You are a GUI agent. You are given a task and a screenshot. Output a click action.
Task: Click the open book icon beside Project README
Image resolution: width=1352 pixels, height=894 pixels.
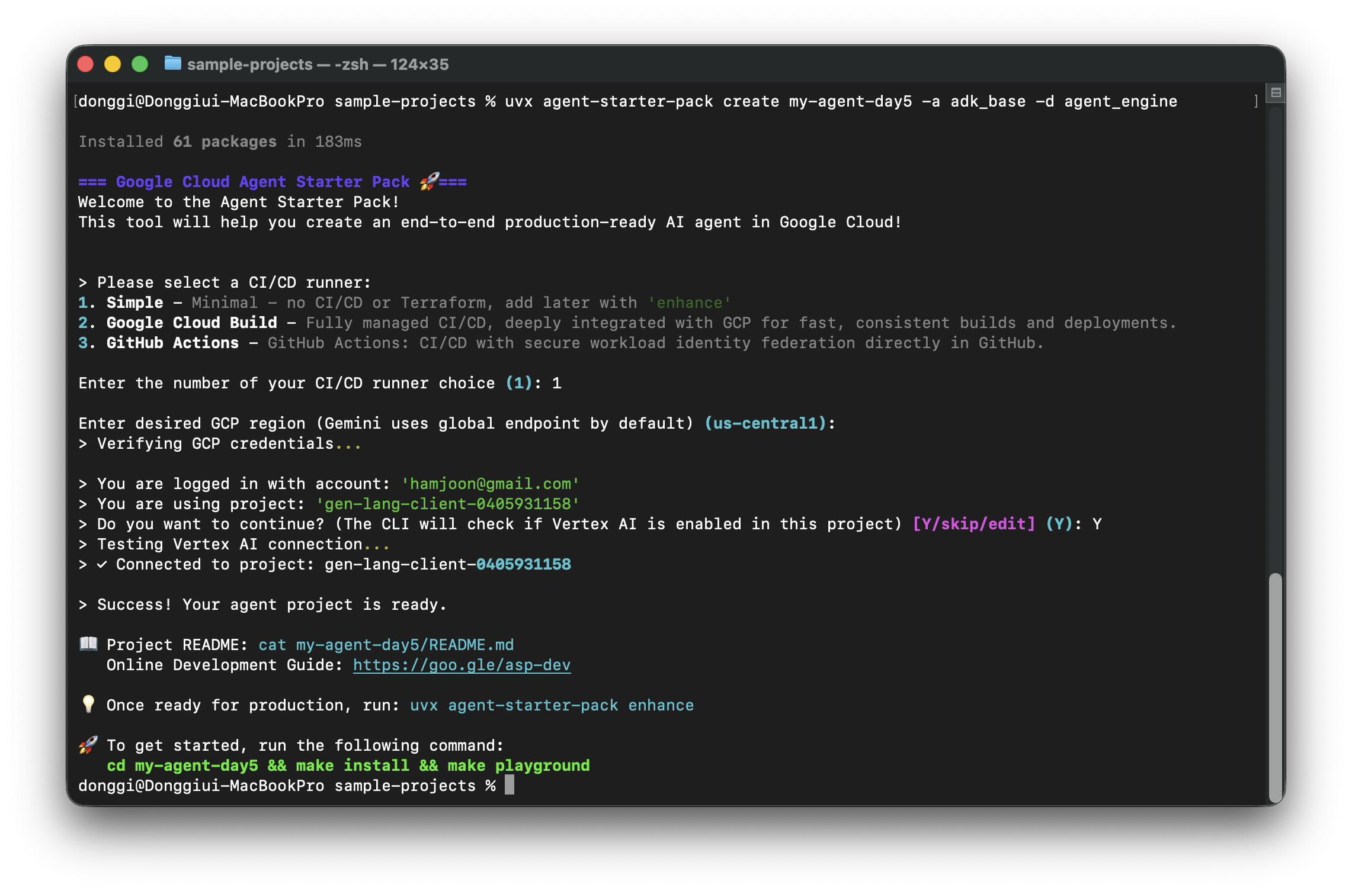coord(89,644)
